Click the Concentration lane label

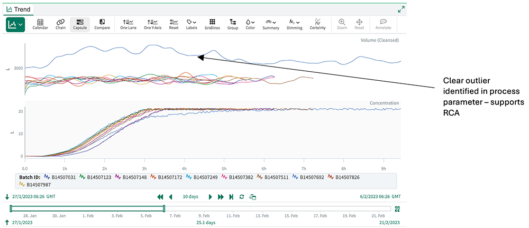click(x=384, y=103)
